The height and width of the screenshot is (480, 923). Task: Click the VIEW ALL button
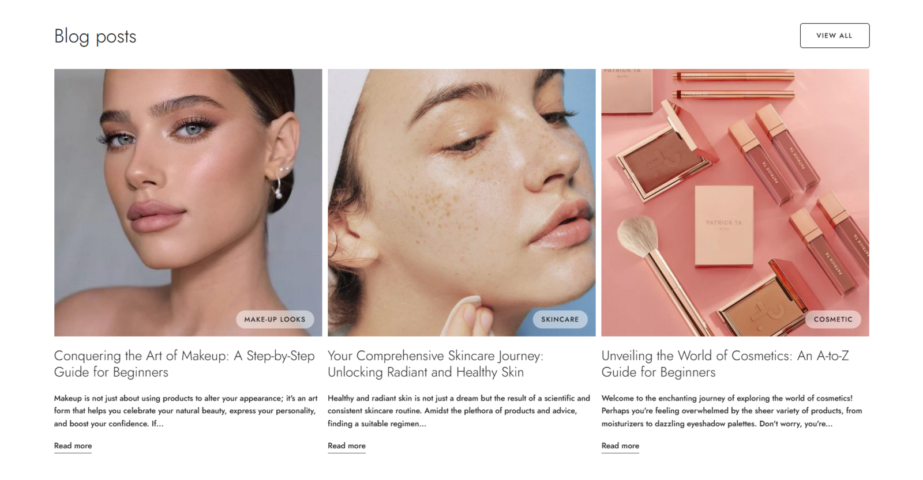[834, 36]
